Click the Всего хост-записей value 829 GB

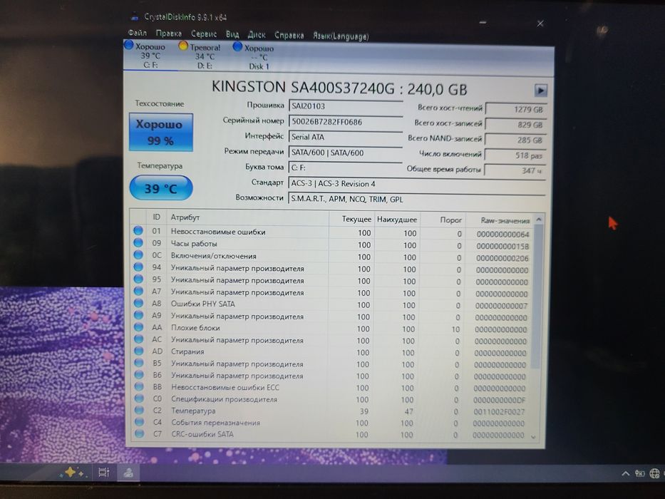pyautogui.click(x=516, y=125)
